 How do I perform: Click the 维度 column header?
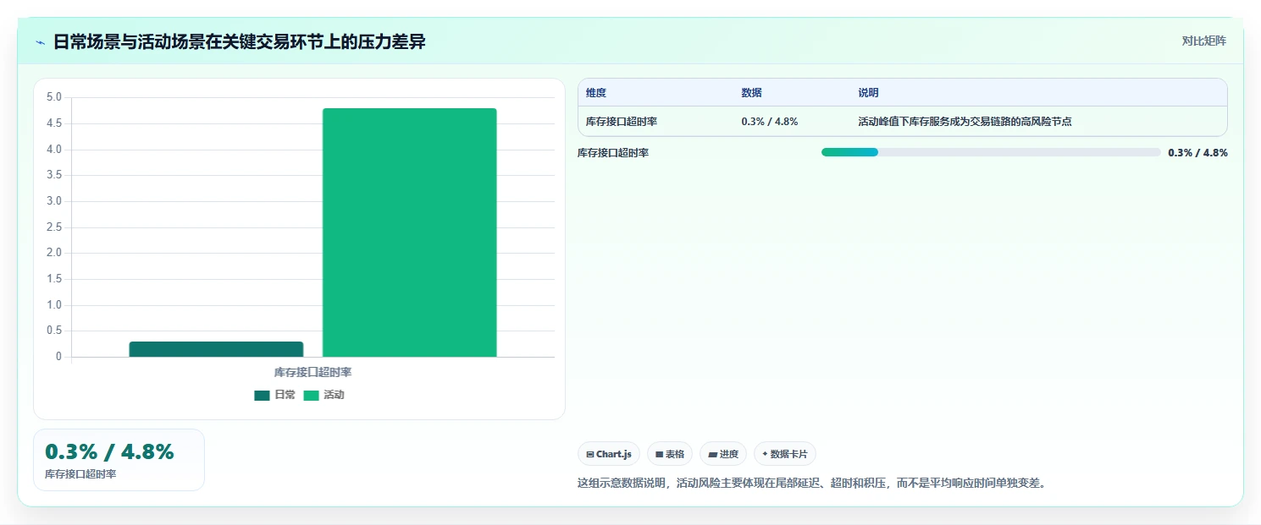pyautogui.click(x=596, y=93)
